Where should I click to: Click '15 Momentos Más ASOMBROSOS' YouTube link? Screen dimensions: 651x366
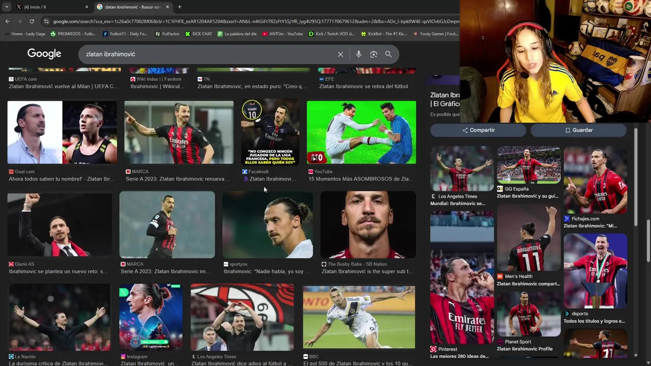(x=361, y=179)
